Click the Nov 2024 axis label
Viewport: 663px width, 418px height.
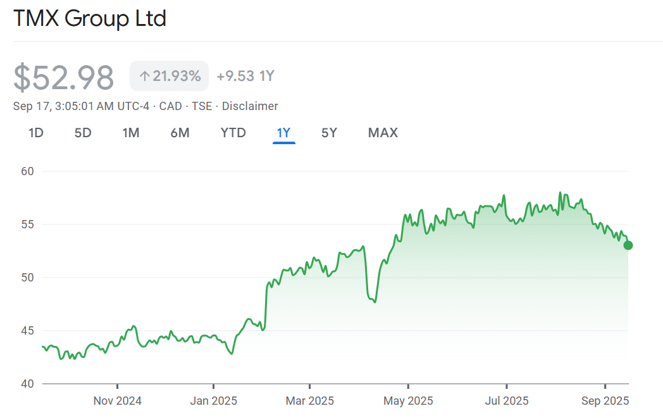point(117,401)
